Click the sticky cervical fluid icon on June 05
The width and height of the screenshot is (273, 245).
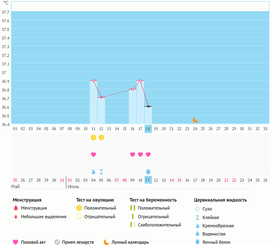click(101, 172)
